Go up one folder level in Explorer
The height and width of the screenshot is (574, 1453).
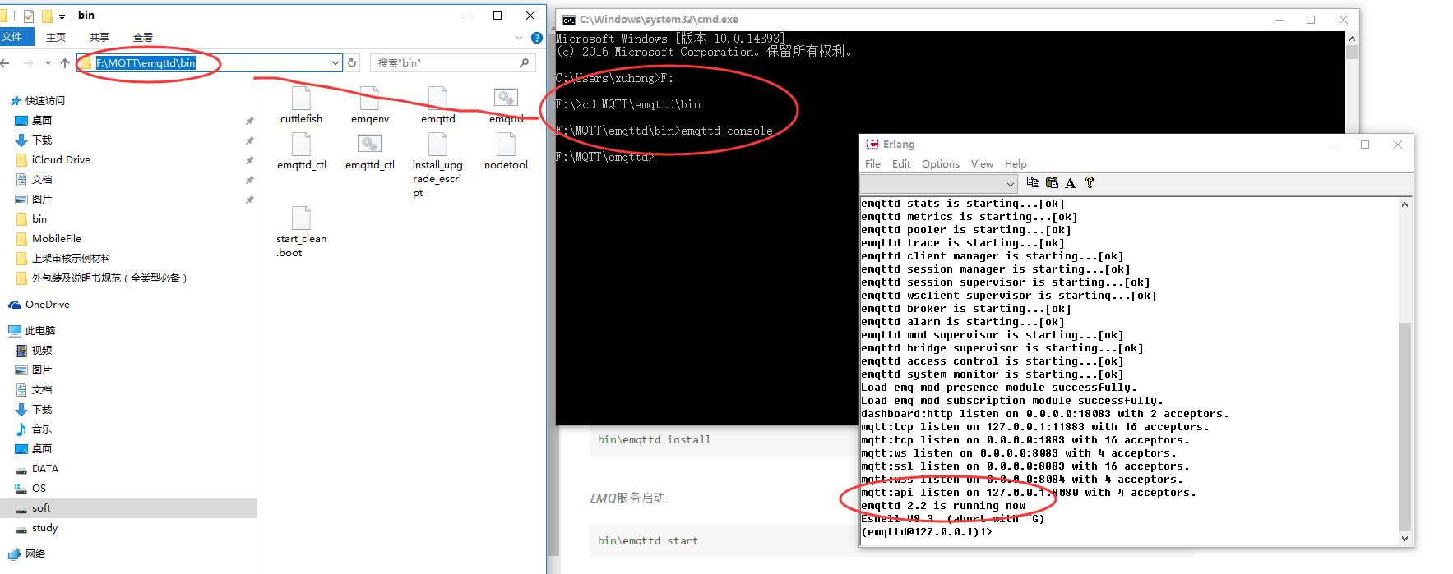64,62
